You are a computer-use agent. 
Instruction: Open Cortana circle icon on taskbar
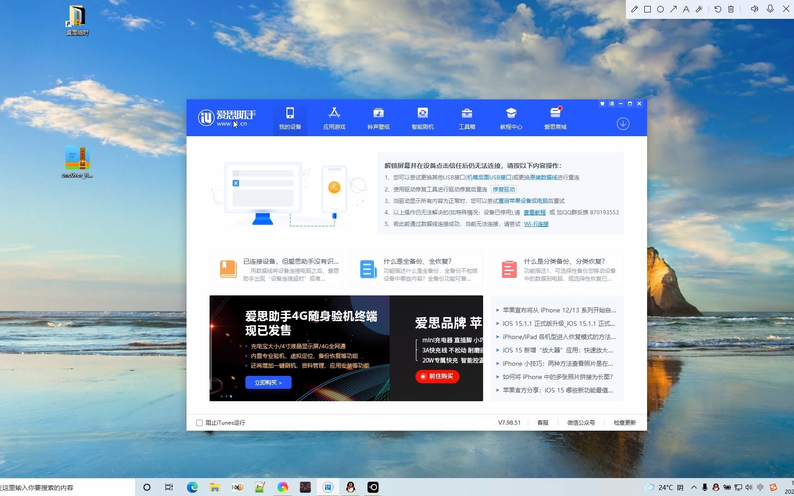[x=147, y=487]
